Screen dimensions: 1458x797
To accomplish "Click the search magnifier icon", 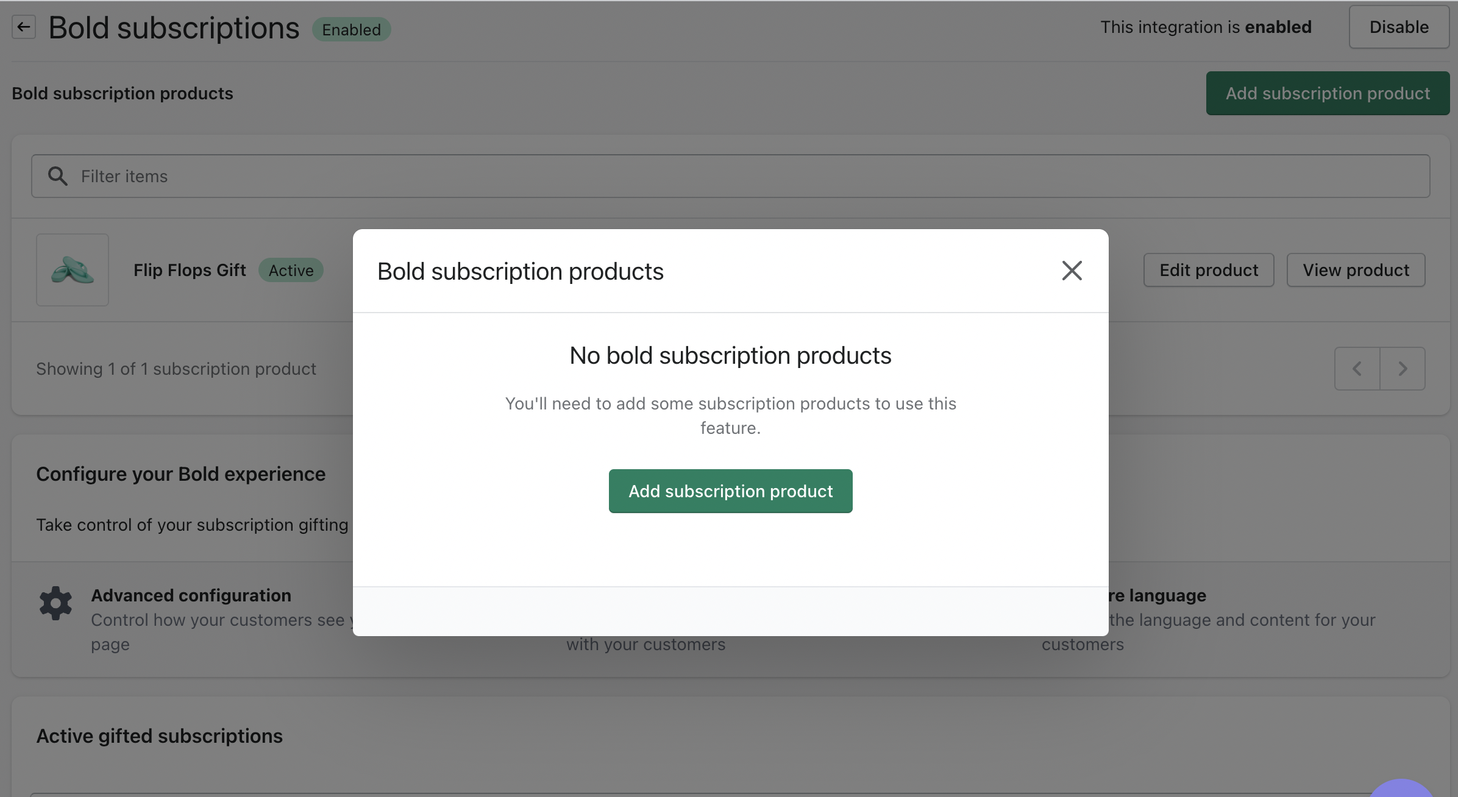I will [x=58, y=176].
